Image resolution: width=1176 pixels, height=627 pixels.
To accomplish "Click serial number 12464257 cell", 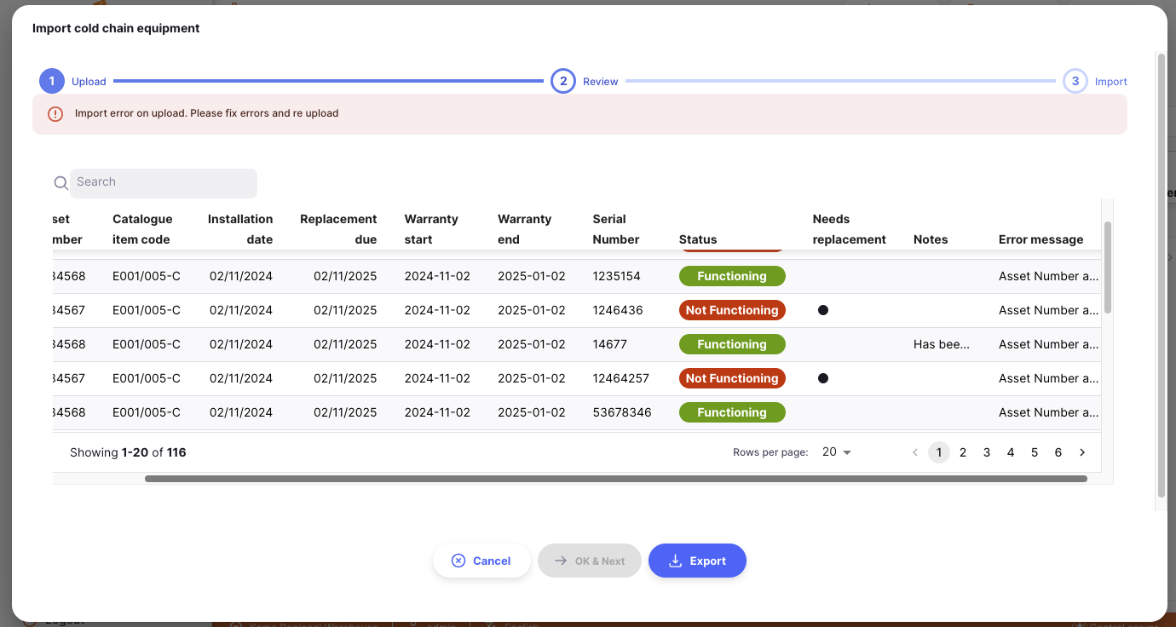I will [620, 378].
